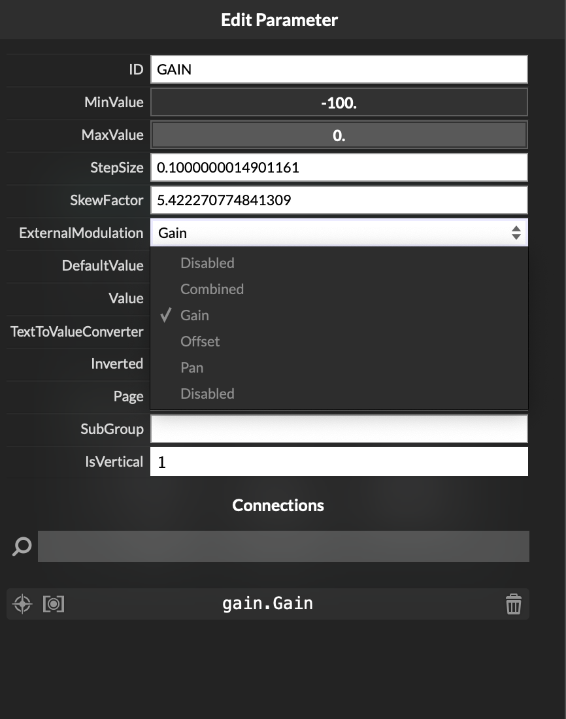The height and width of the screenshot is (719, 566).
Task: Open the ExternalModulation combo box arrows
Action: (516, 233)
